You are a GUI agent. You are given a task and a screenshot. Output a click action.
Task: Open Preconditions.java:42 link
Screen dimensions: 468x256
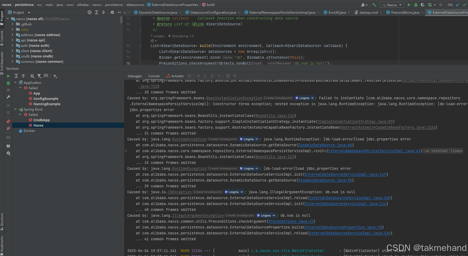291,222
